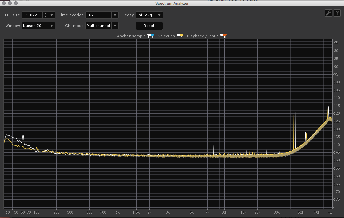Click the Selection legend label
Screen dimensions: 344x218
pyautogui.click(x=166, y=36)
